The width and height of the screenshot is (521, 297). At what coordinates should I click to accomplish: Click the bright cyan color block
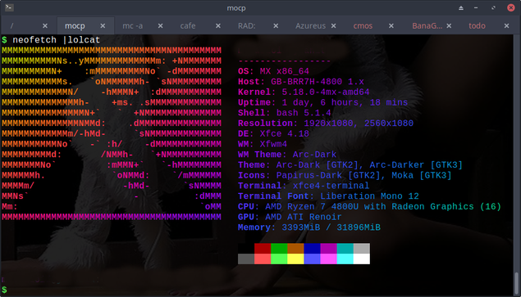click(x=345, y=259)
